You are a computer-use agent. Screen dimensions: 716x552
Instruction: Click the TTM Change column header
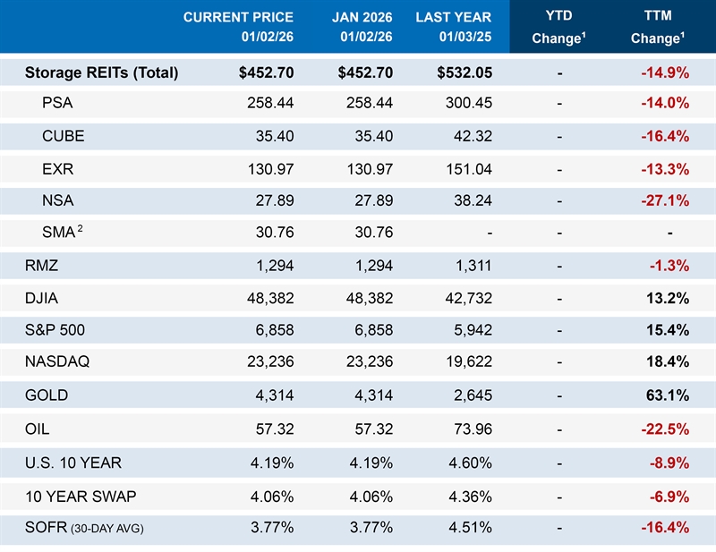[x=660, y=27]
